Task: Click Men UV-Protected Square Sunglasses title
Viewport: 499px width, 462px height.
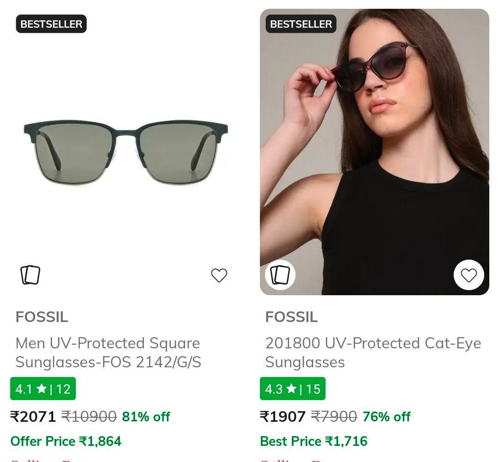Action: 108,353
